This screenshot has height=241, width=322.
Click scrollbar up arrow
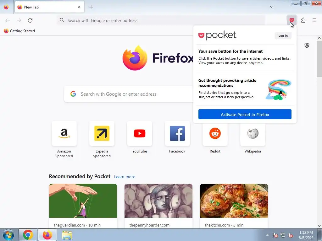tap(319, 38)
